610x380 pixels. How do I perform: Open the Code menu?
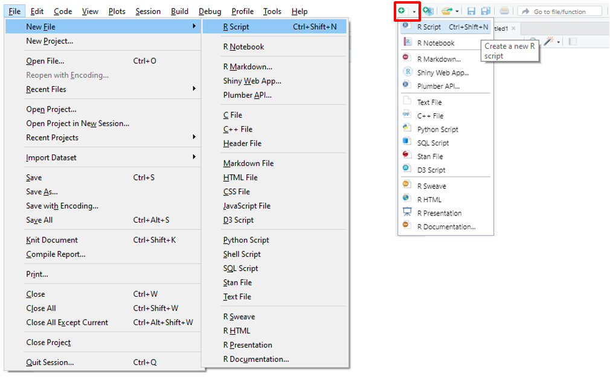tap(63, 11)
